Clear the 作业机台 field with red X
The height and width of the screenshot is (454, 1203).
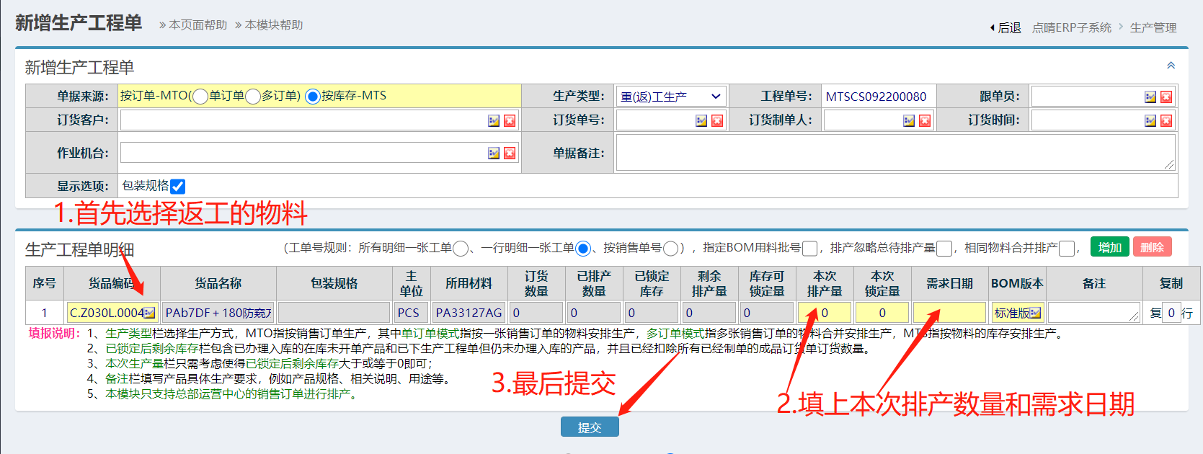click(x=510, y=153)
